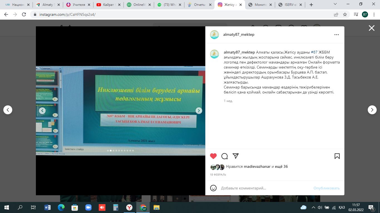This screenshot has height=213, width=380.
Task: Close the post overlay with X
Action: [372, 28]
